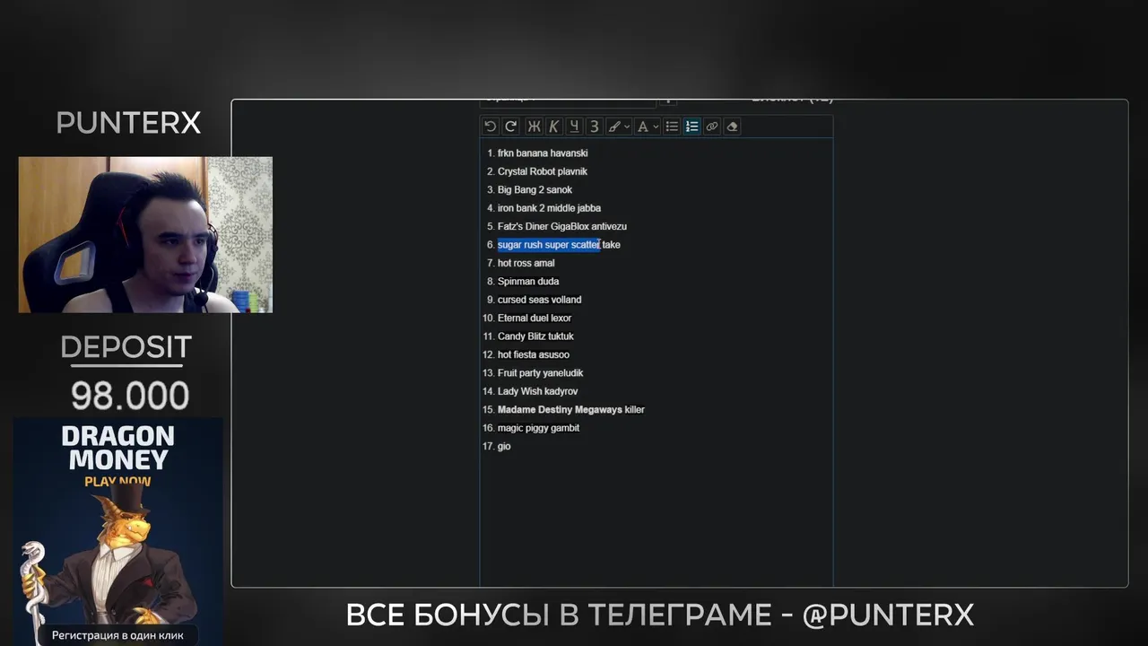Toggle italic formatting (К button)
The height and width of the screenshot is (646, 1148).
point(553,127)
